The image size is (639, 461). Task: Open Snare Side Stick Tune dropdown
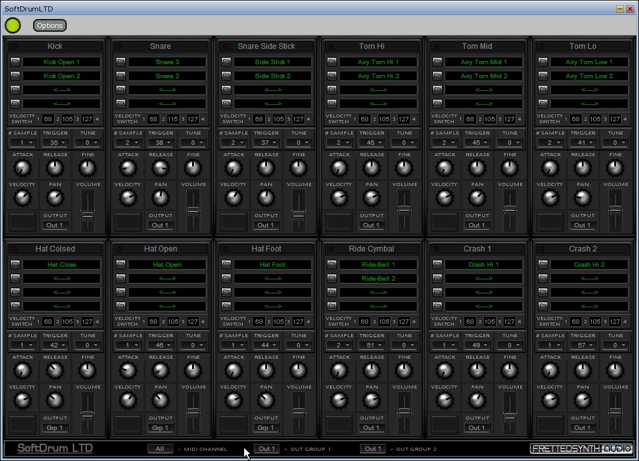click(x=299, y=142)
